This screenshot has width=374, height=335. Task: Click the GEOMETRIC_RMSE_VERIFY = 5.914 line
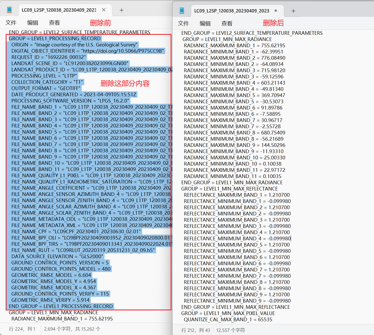50,300
